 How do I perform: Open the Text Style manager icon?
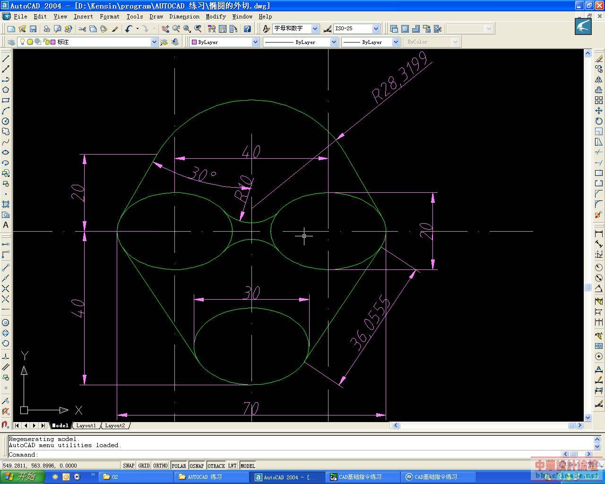[x=266, y=29]
